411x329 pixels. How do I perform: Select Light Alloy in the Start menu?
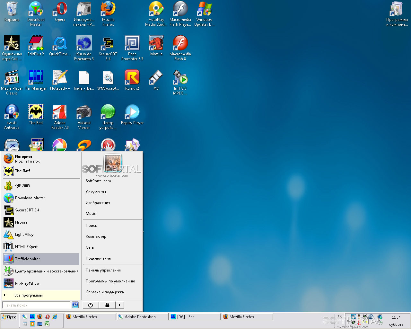(41, 235)
